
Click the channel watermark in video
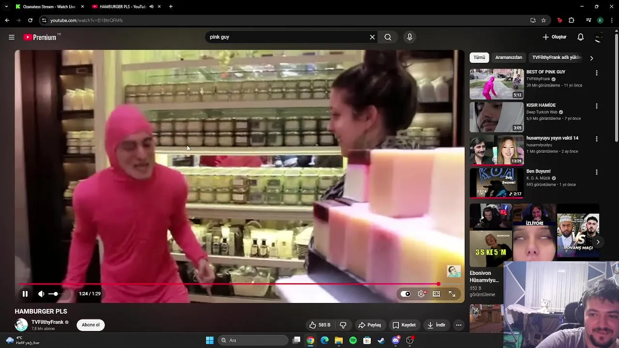pos(454,271)
